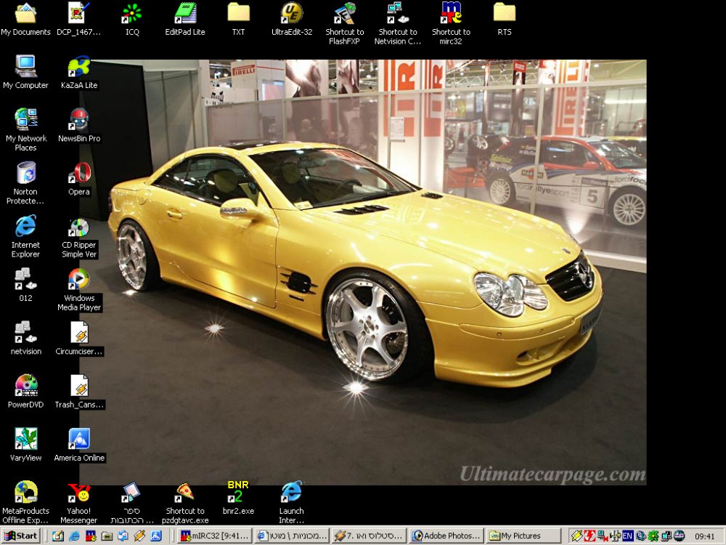
Task: Click the Outlook Express Quick Launch icon
Action: pos(123,536)
